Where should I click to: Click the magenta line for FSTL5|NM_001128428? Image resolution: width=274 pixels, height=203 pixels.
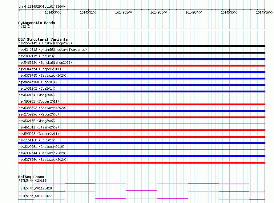click(142, 191)
